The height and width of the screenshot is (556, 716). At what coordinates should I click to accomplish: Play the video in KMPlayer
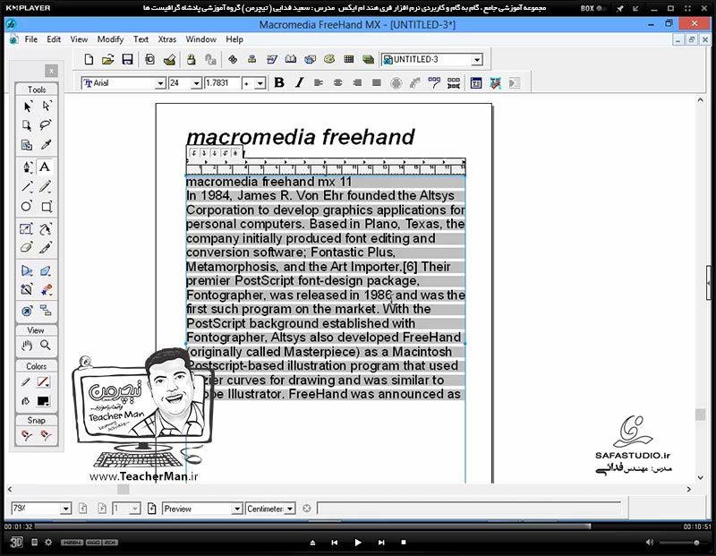(x=358, y=543)
